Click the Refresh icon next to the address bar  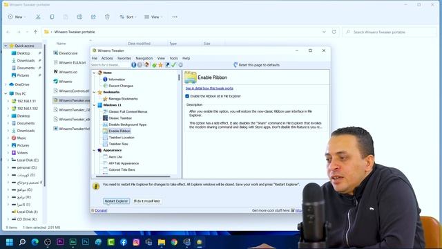tap(334, 32)
